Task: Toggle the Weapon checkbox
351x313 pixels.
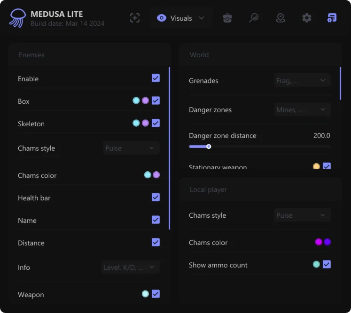Action: tap(156, 294)
